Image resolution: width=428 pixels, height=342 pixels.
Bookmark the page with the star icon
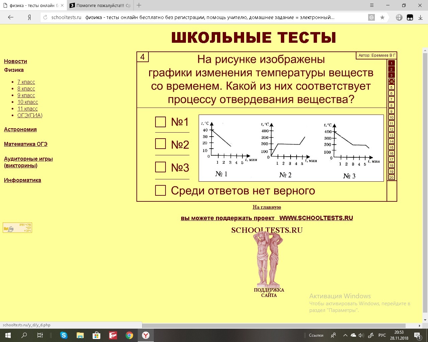[382, 17]
